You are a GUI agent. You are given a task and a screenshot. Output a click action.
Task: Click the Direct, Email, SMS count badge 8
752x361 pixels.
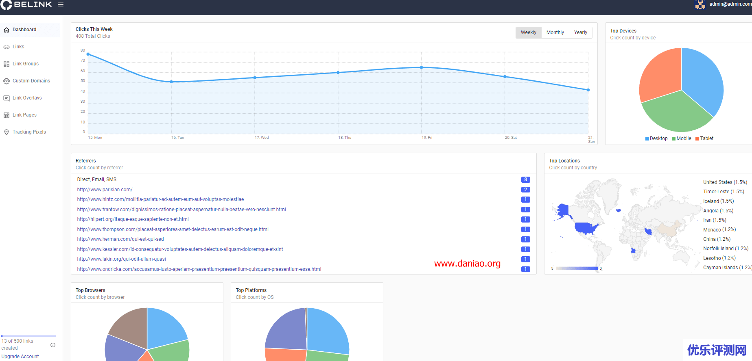[525, 179]
